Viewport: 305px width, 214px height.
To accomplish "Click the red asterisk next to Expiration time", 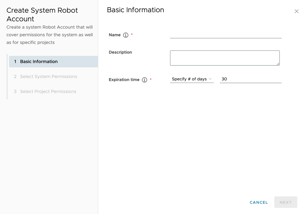I will [150, 78].
